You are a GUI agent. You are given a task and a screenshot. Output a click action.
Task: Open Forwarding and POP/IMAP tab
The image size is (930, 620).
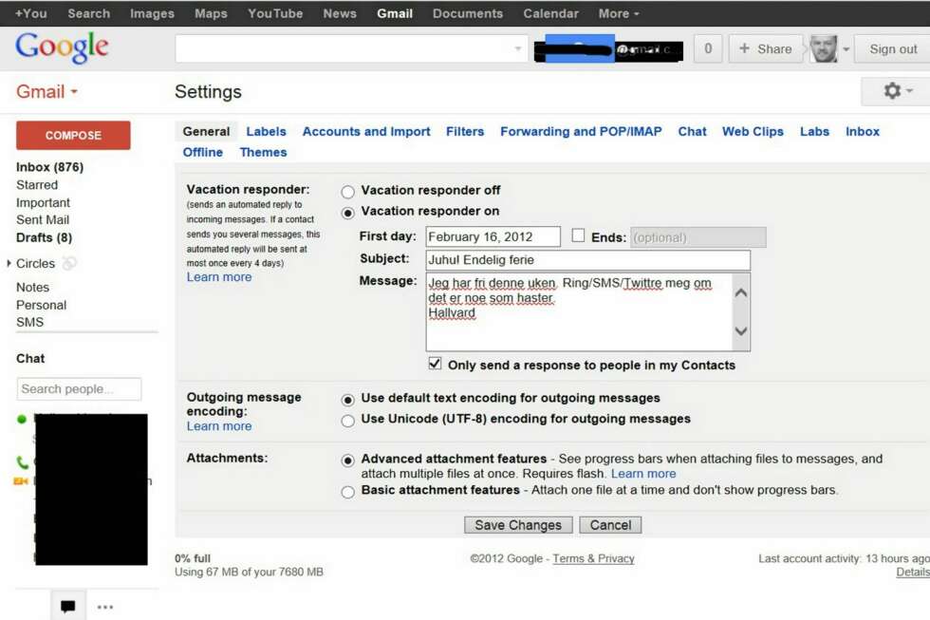[x=581, y=132]
